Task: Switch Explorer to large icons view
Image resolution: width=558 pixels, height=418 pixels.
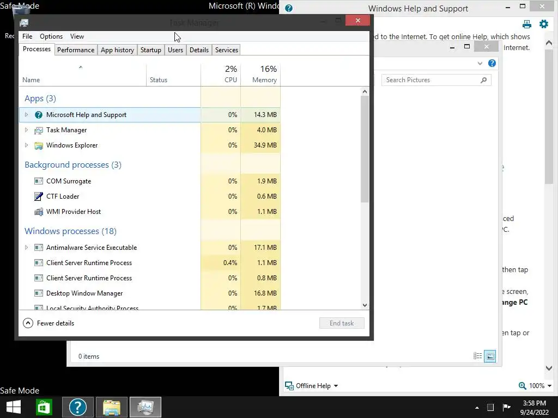Action: (x=490, y=356)
